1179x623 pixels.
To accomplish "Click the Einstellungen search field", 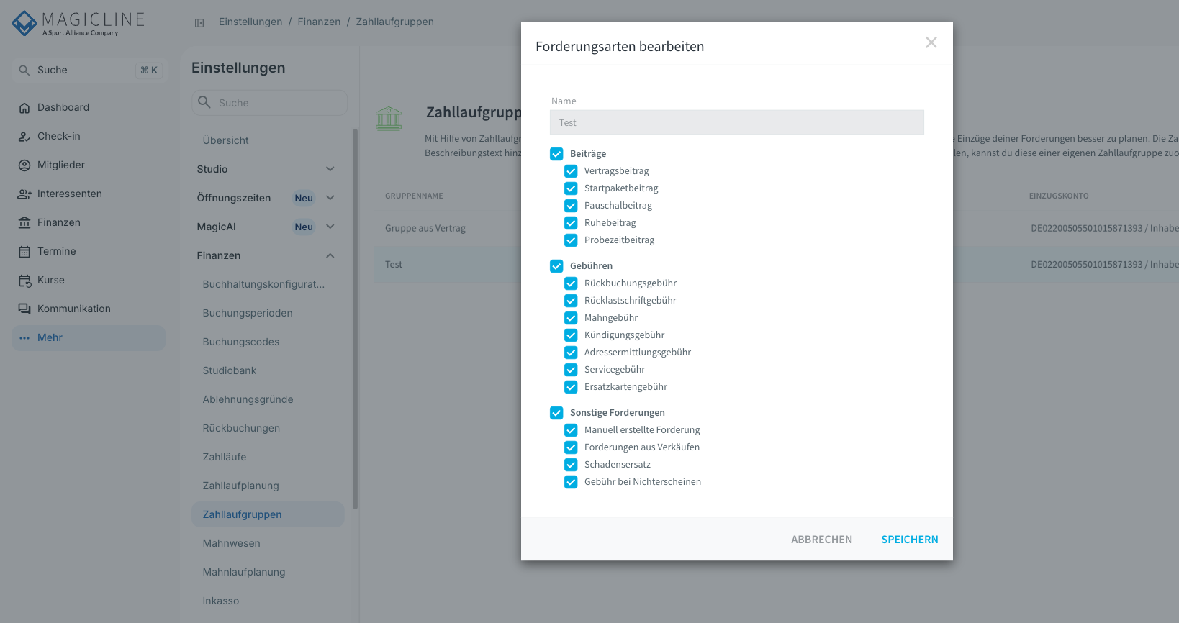I will coord(270,103).
